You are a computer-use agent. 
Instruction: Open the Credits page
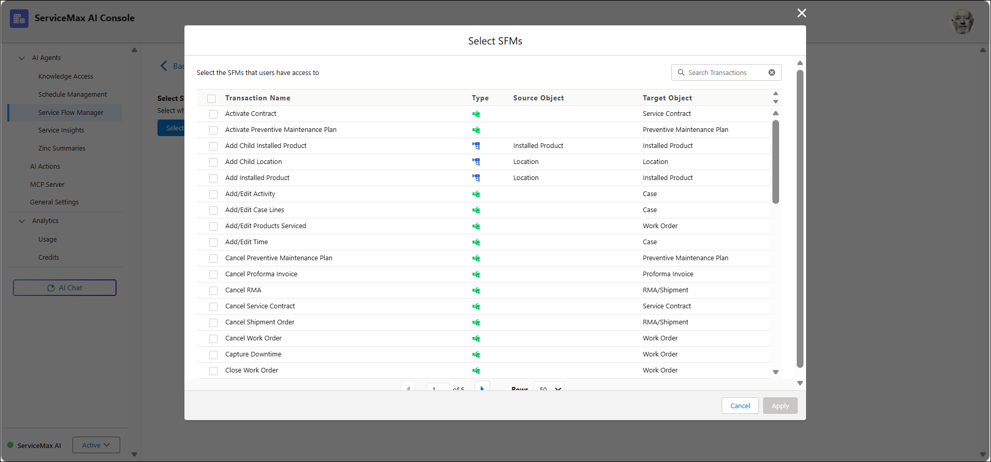(x=49, y=257)
